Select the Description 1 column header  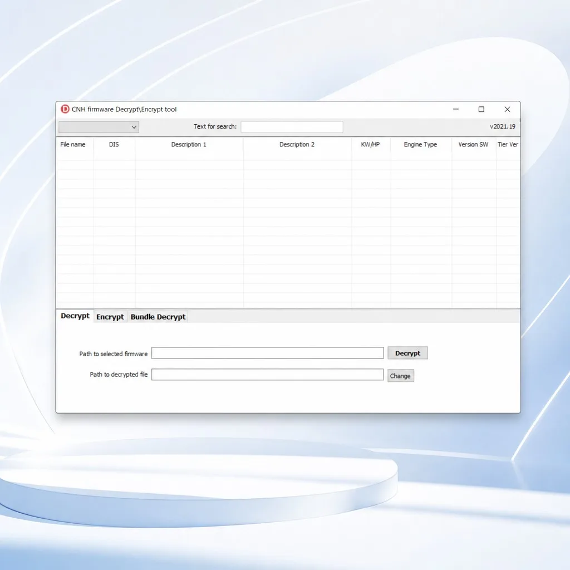click(189, 145)
